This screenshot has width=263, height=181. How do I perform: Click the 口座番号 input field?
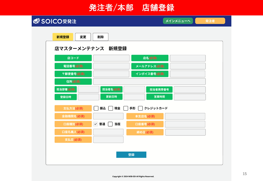pos(185,124)
